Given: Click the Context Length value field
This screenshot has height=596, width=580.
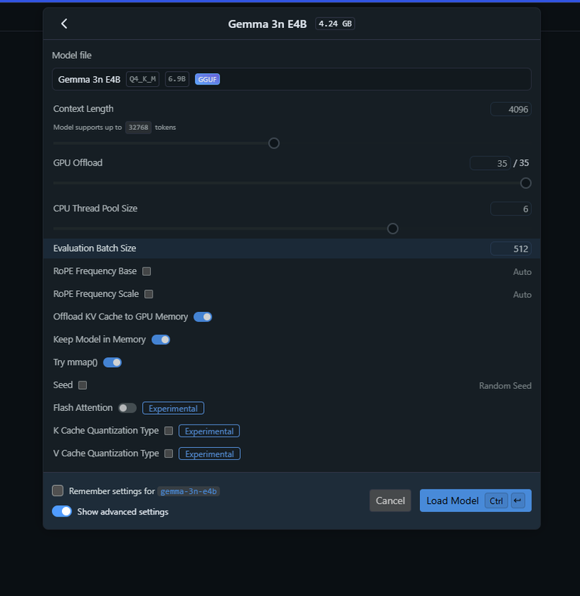Looking at the screenshot, I should (511, 110).
